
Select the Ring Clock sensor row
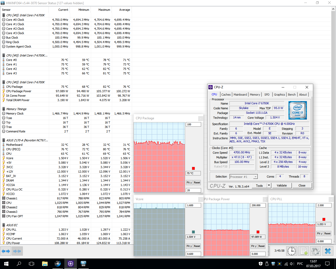click(x=66, y=42)
